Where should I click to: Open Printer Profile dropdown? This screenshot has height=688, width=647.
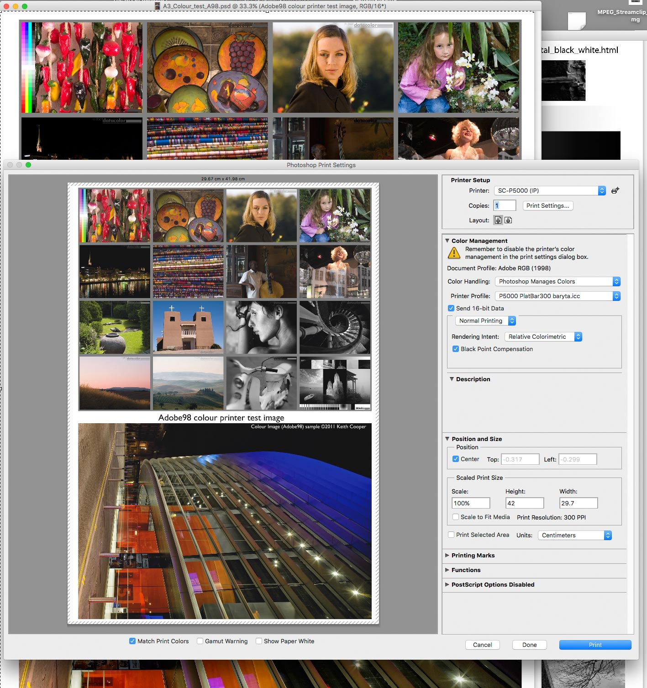[558, 296]
